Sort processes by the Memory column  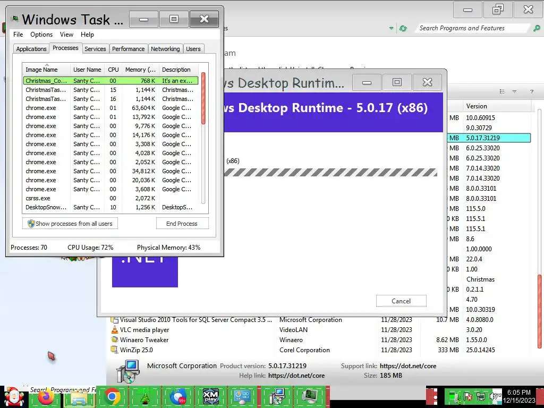click(140, 70)
